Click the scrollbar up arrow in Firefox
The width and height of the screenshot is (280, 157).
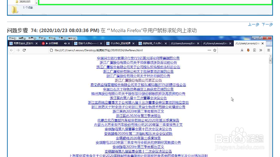coord(271,56)
